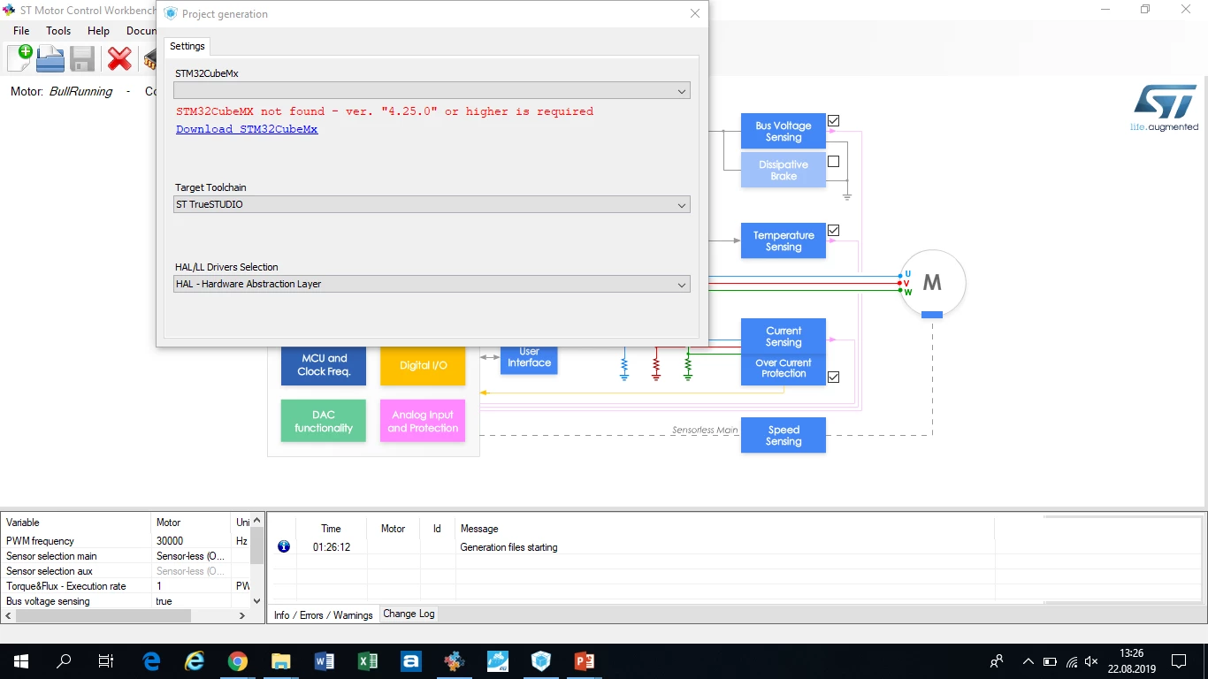
Task: Click the Download STM32CubeMx link
Action: [x=247, y=129]
